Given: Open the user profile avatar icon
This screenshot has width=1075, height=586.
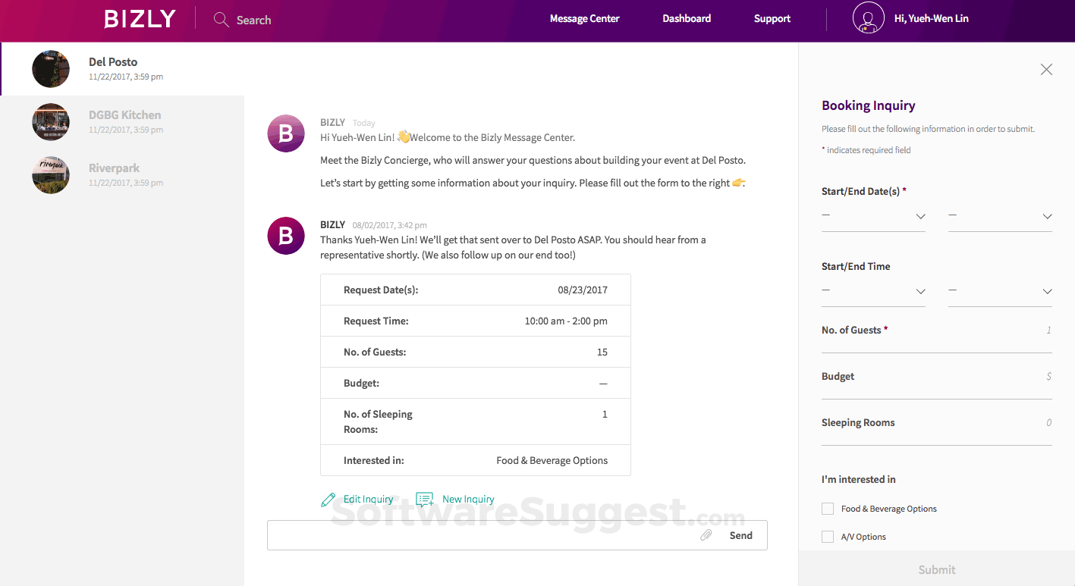Looking at the screenshot, I should (867, 18).
